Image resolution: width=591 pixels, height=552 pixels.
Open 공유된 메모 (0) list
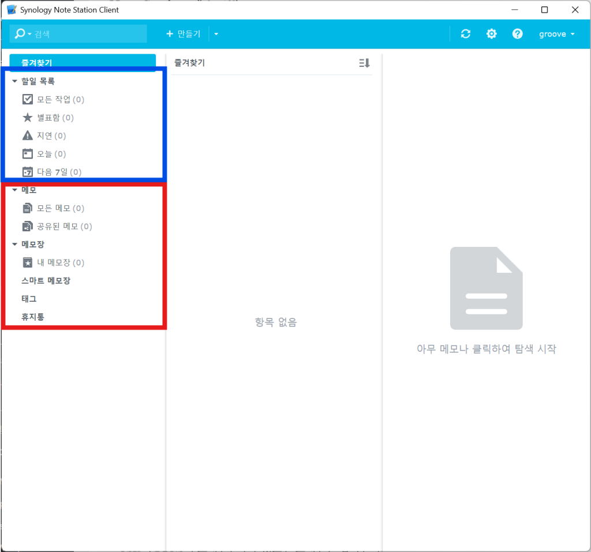pyautogui.click(x=65, y=226)
